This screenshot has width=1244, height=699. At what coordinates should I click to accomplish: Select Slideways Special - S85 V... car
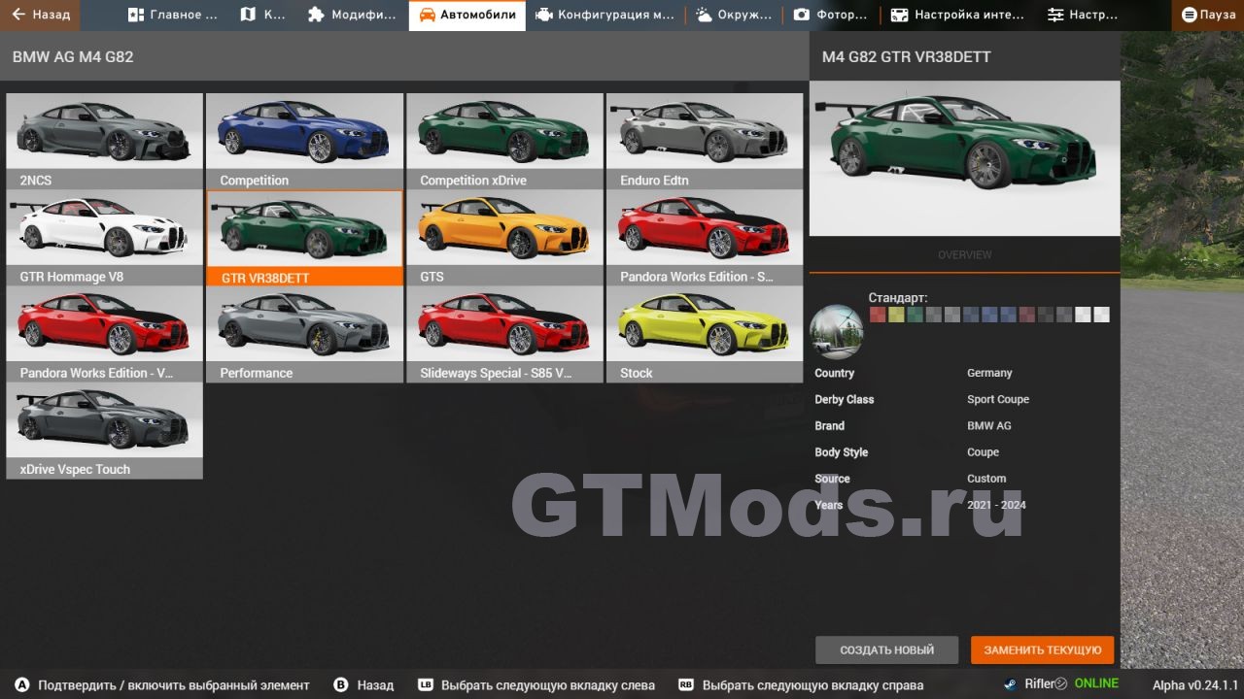point(505,334)
